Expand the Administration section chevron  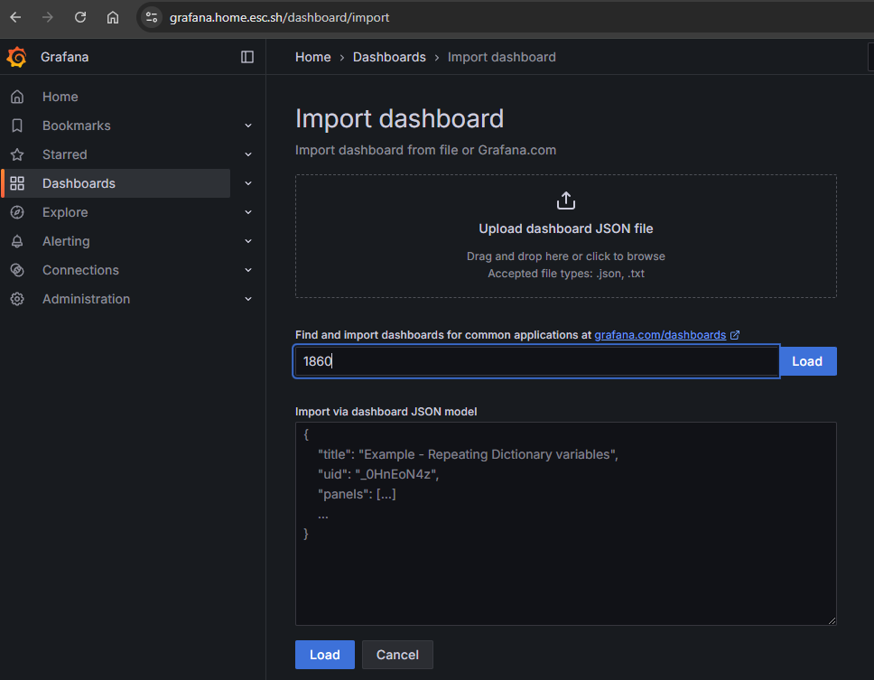tap(248, 300)
